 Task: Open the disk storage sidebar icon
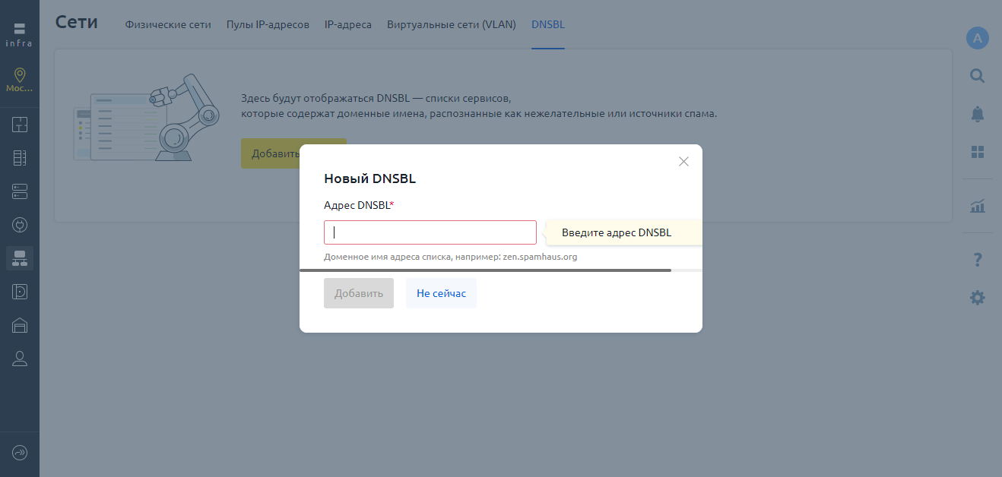[20, 292]
